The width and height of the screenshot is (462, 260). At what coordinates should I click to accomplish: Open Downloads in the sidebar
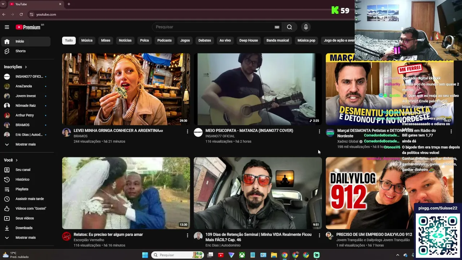pos(25,228)
